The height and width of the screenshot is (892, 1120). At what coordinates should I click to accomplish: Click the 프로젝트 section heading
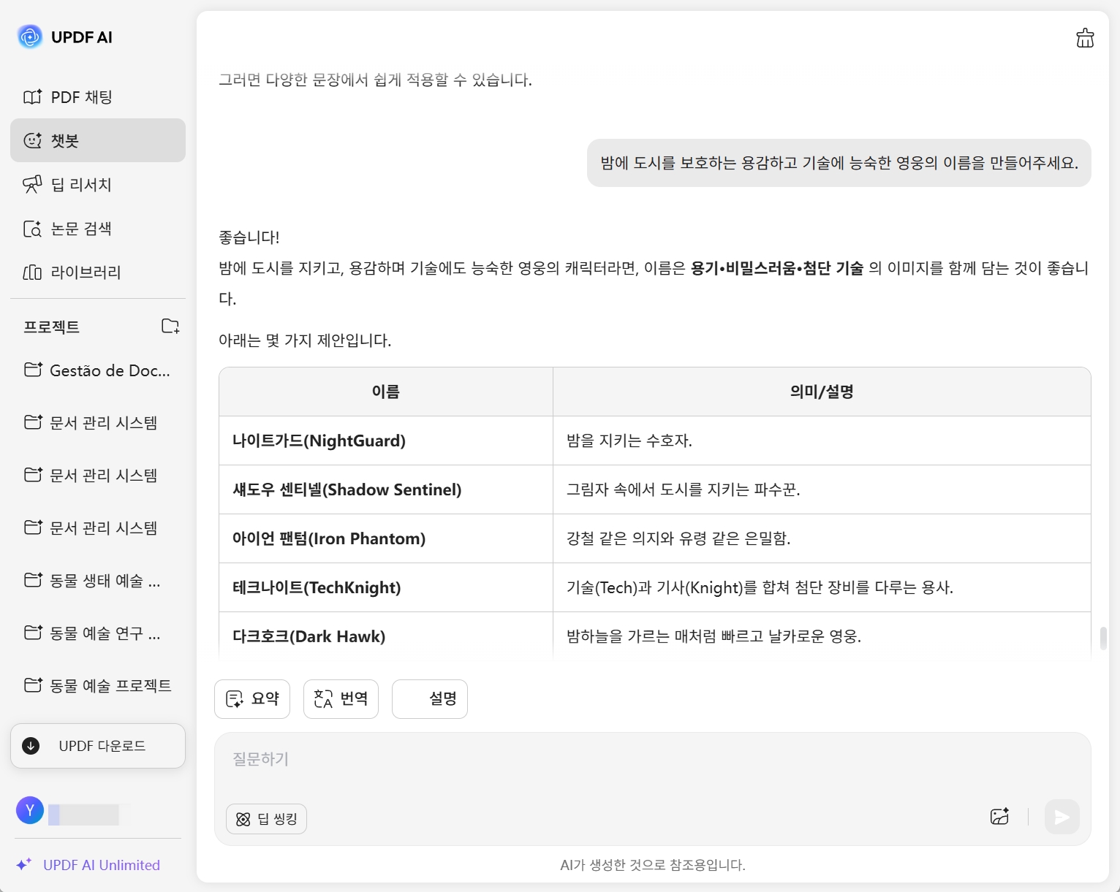[x=51, y=327]
